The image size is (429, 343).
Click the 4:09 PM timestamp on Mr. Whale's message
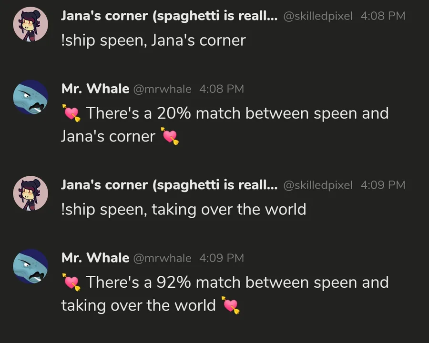point(222,258)
